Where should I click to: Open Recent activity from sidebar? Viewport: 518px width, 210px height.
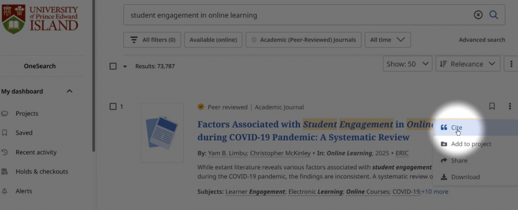click(x=35, y=152)
